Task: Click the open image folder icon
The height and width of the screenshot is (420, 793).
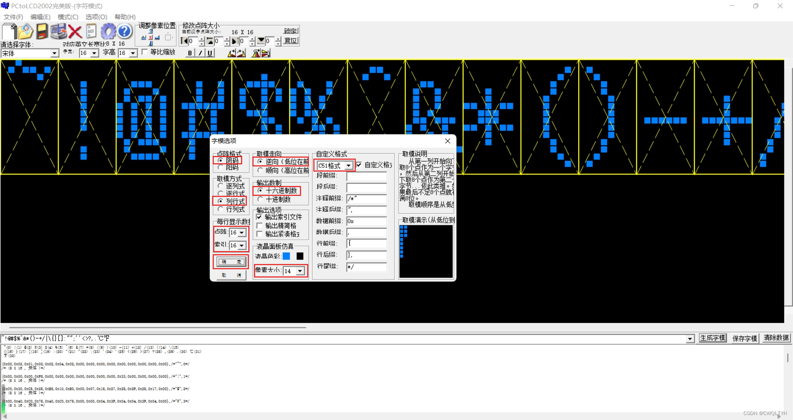Action: point(26,31)
